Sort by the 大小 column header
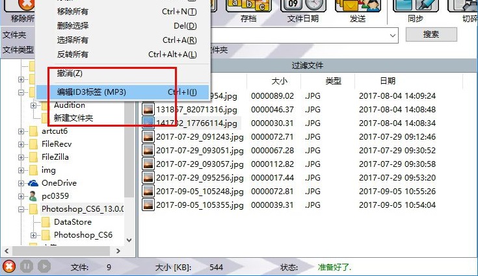This screenshot has height=276, width=478. 278,81
